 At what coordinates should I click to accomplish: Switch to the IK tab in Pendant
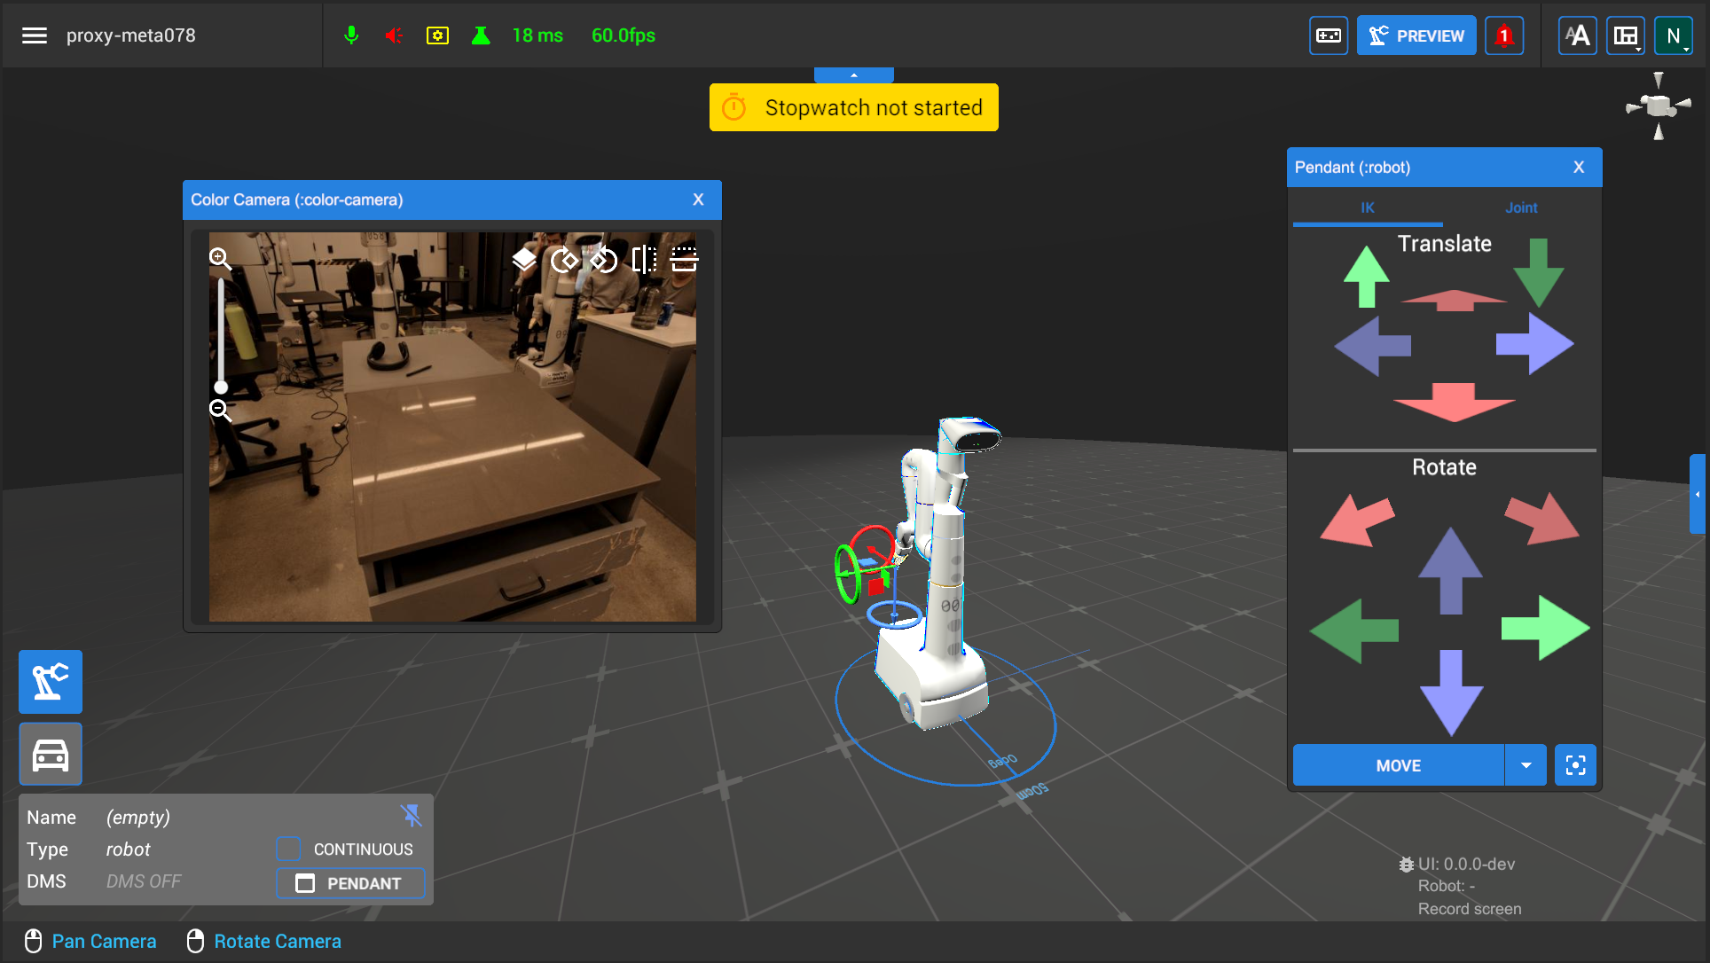[1368, 207]
